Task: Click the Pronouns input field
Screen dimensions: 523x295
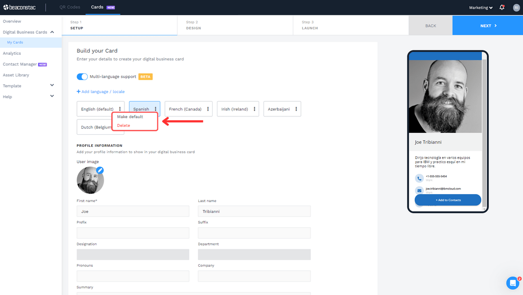Action: pyautogui.click(x=133, y=276)
